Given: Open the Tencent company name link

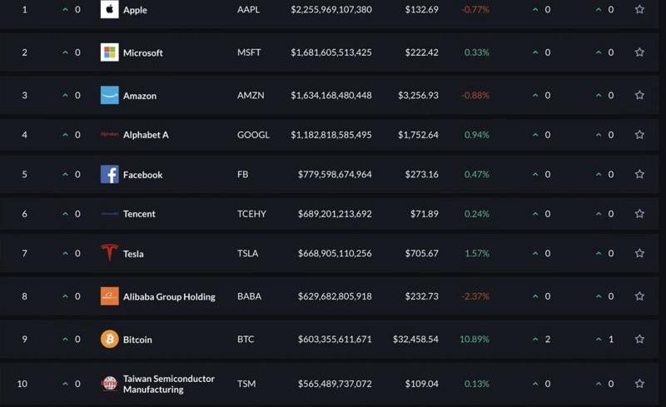Looking at the screenshot, I should [139, 214].
